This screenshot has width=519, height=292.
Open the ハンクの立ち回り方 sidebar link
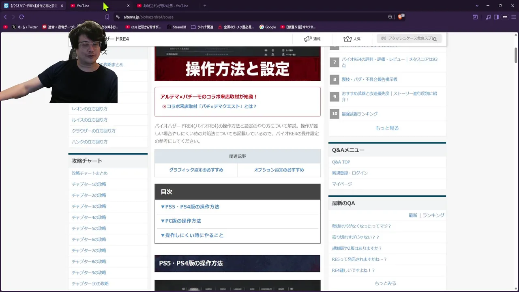pos(90,142)
